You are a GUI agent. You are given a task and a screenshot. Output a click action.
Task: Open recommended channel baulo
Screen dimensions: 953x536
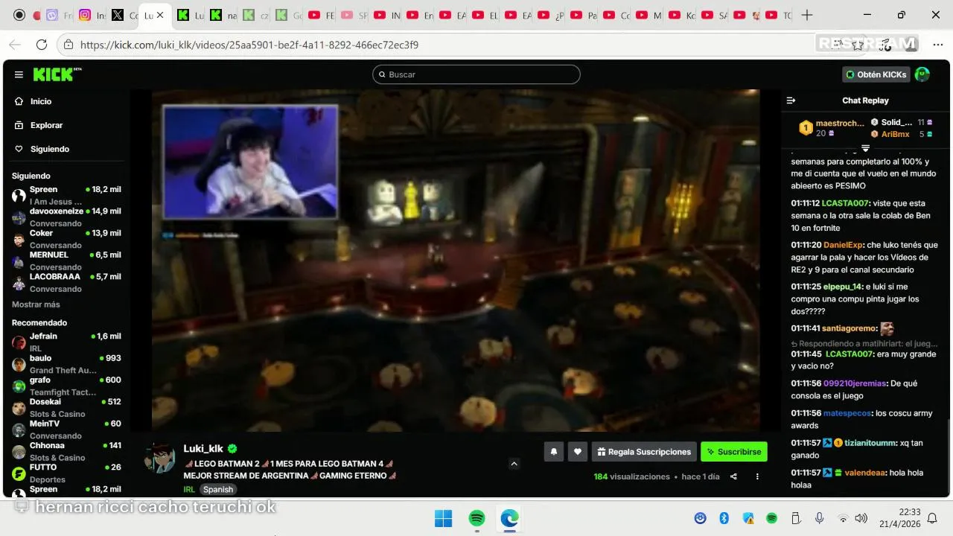[x=66, y=363]
